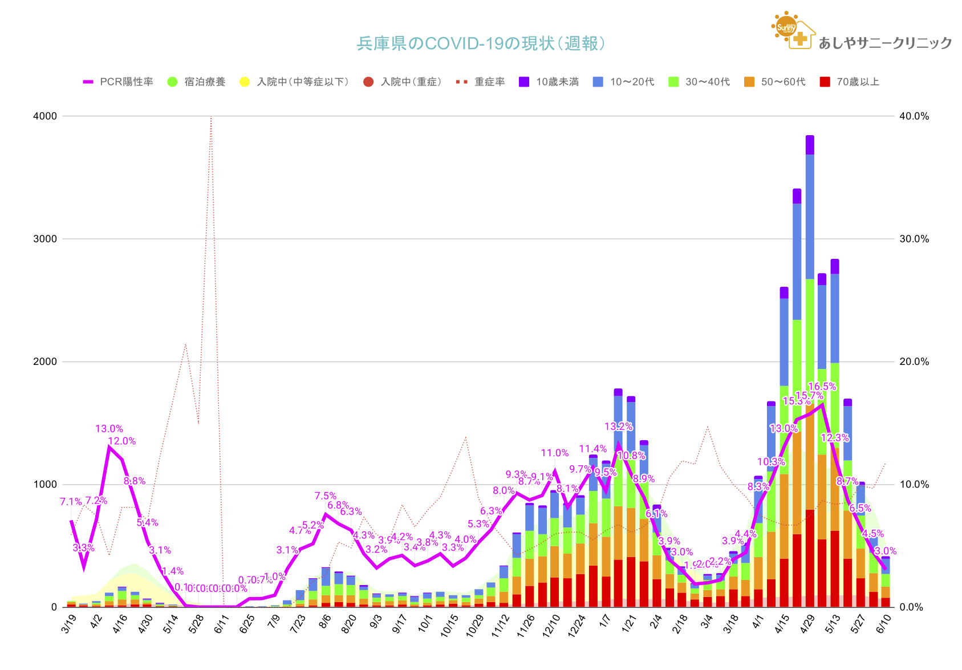
Task: Click the PCR陽性率 magenta line legend marker
Action: coord(88,82)
